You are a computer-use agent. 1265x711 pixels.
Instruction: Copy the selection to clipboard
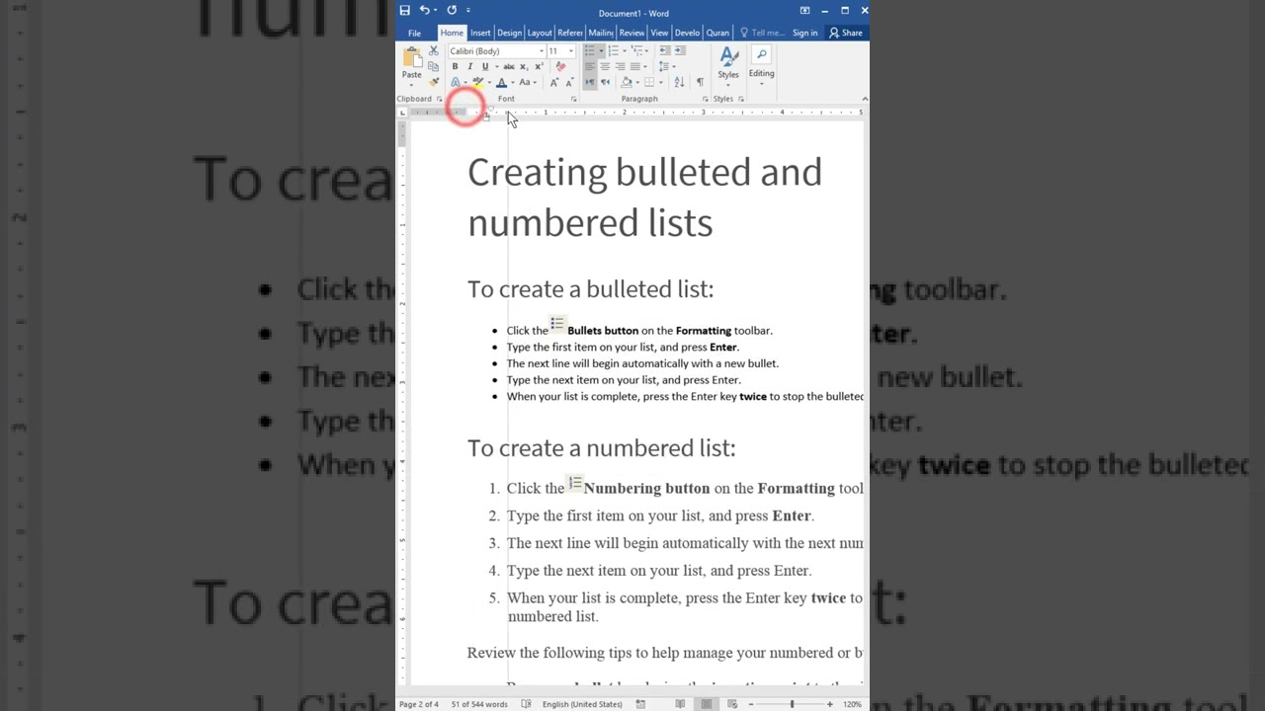click(433, 66)
